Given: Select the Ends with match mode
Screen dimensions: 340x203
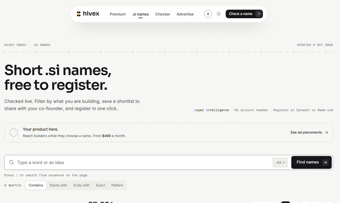Looking at the screenshot, I should tap(81, 185).
